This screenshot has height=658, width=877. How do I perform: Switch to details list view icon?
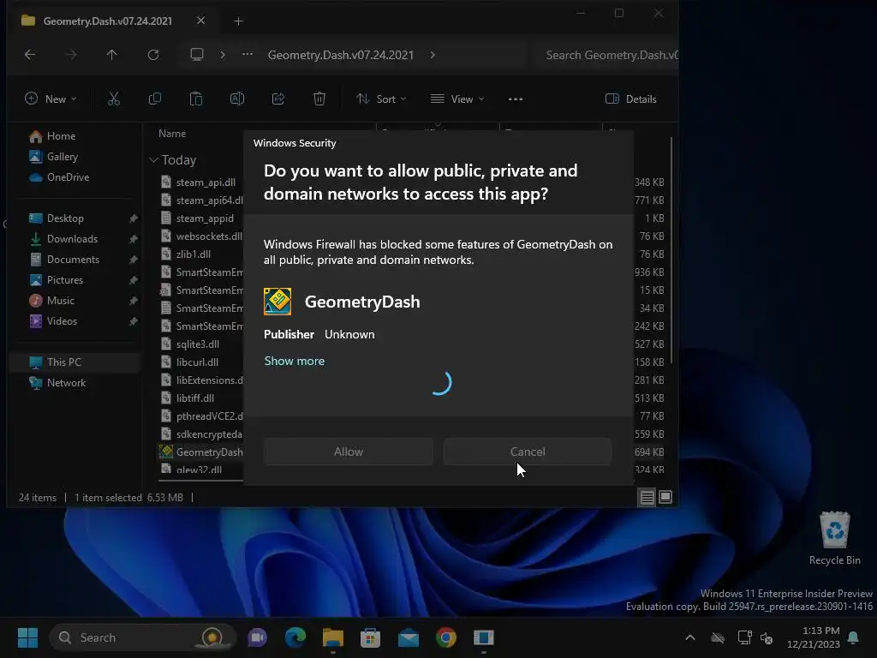coord(647,497)
